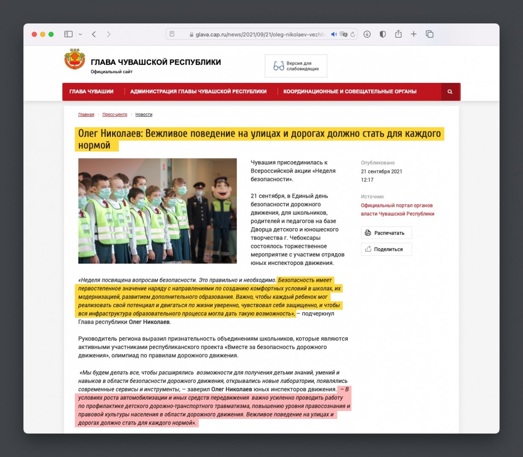This screenshot has width=523, height=457.
Task: Open the tab group dropdown chevron
Action: tap(80, 34)
